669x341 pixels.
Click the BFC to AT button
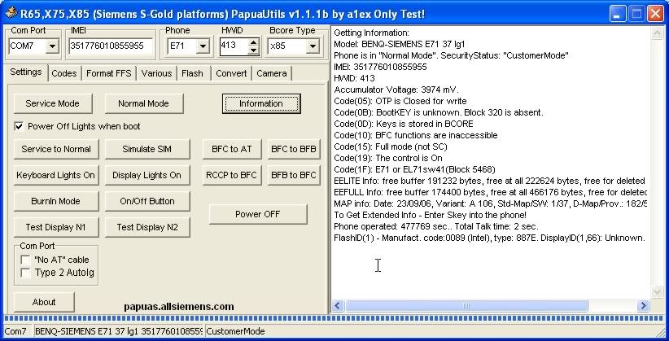coord(232,150)
